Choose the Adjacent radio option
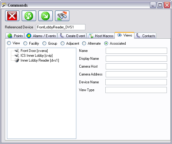The height and width of the screenshot is (144, 172). [62, 43]
